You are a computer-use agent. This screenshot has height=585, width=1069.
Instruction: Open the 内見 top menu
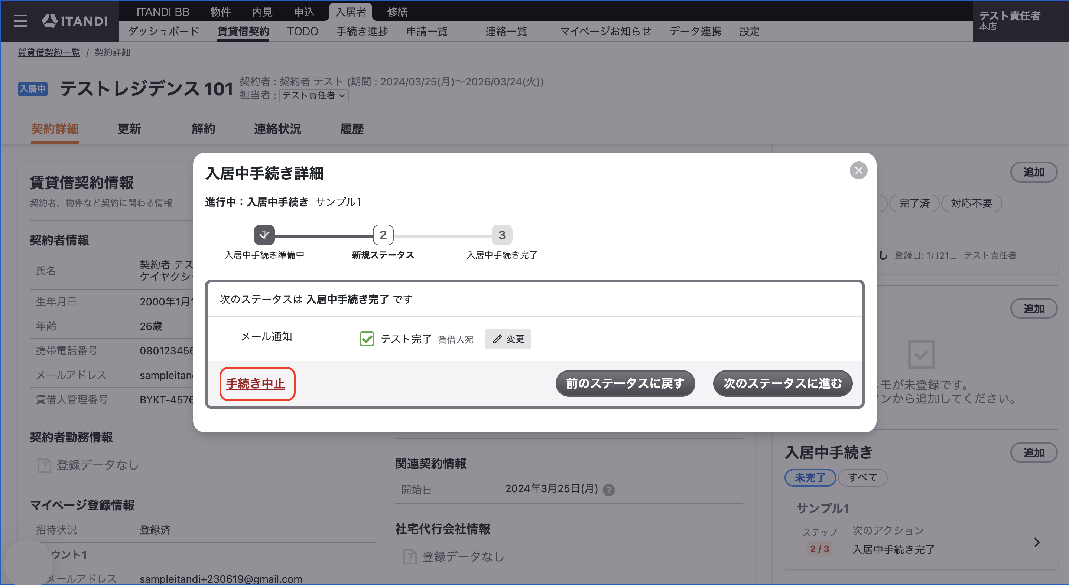point(262,12)
